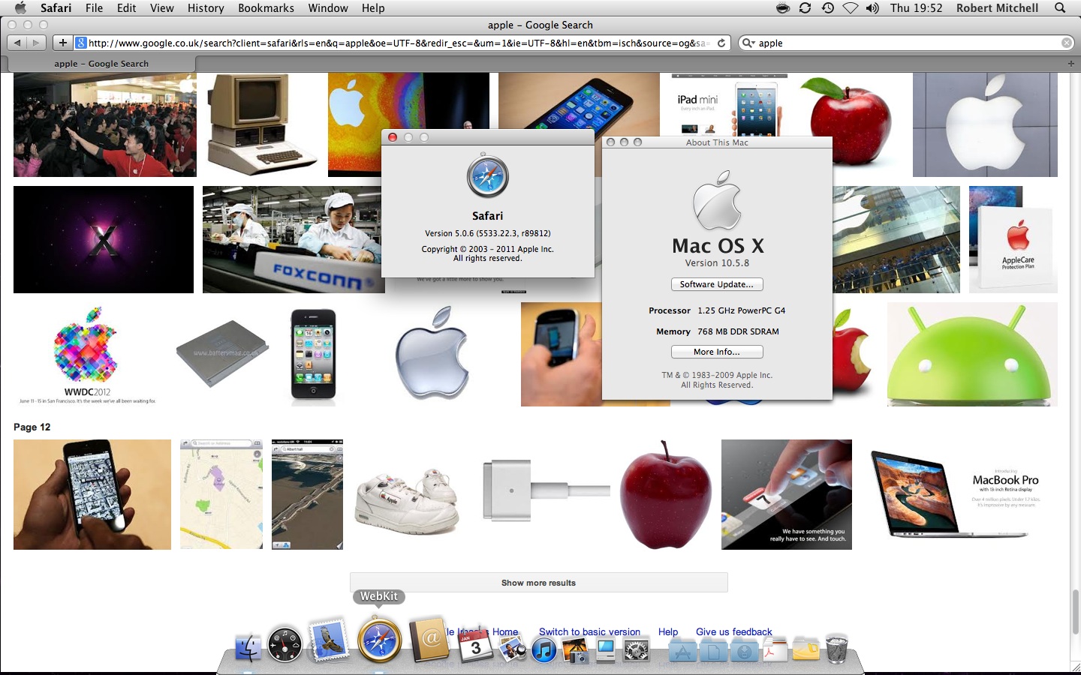Screen dimensions: 1081x675
Task: Open the Mail app in the Dock
Action: (328, 641)
